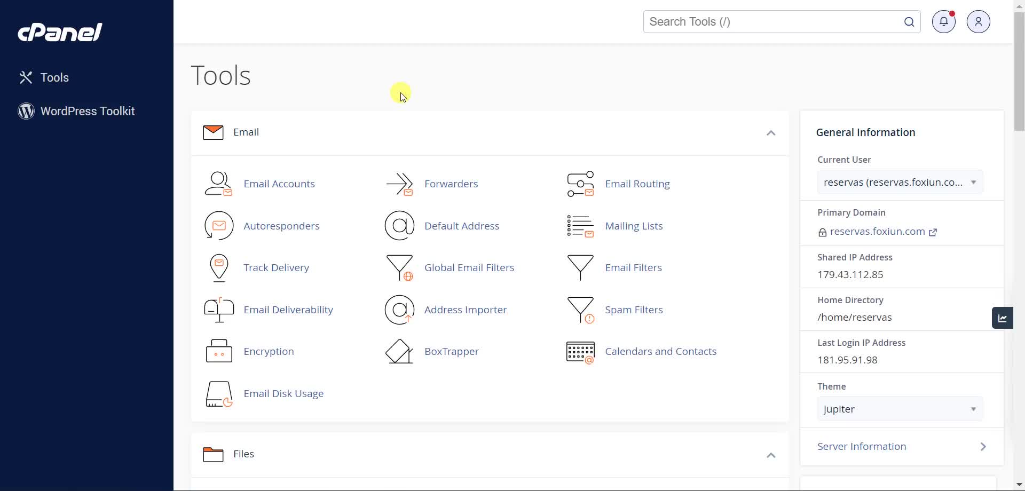Click the Forwarders arrow icon
Viewport: 1025px width, 491px height.
point(399,184)
